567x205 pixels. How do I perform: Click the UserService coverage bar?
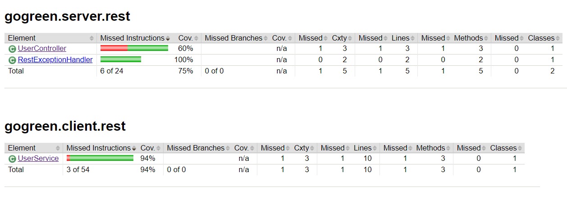(x=100, y=158)
